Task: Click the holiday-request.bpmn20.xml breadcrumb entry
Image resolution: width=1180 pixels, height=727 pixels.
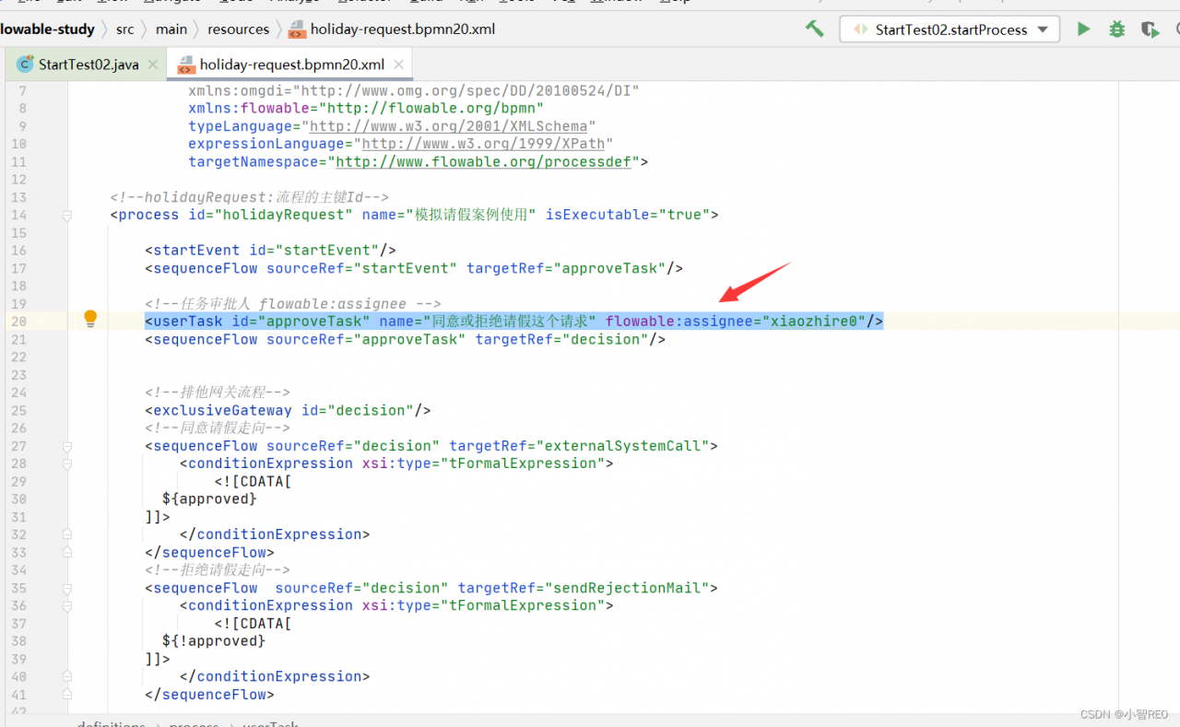Action: click(x=403, y=29)
